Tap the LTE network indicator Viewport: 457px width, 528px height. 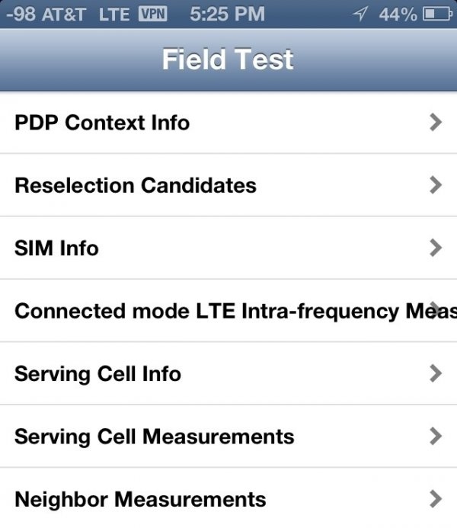click(113, 14)
